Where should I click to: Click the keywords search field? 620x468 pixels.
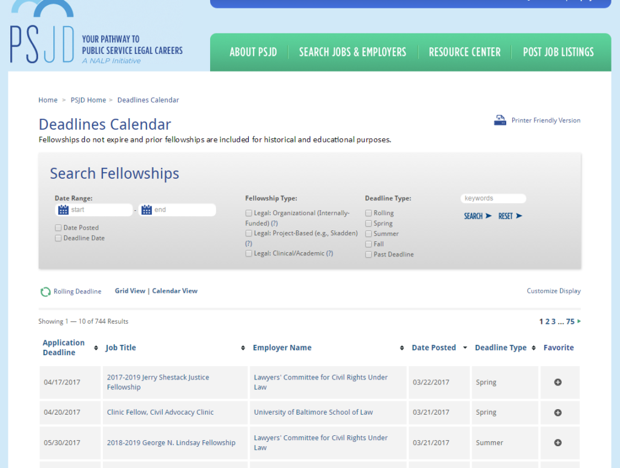493,198
